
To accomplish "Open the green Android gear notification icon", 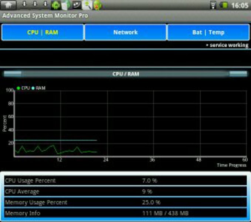I will tap(56, 5).
